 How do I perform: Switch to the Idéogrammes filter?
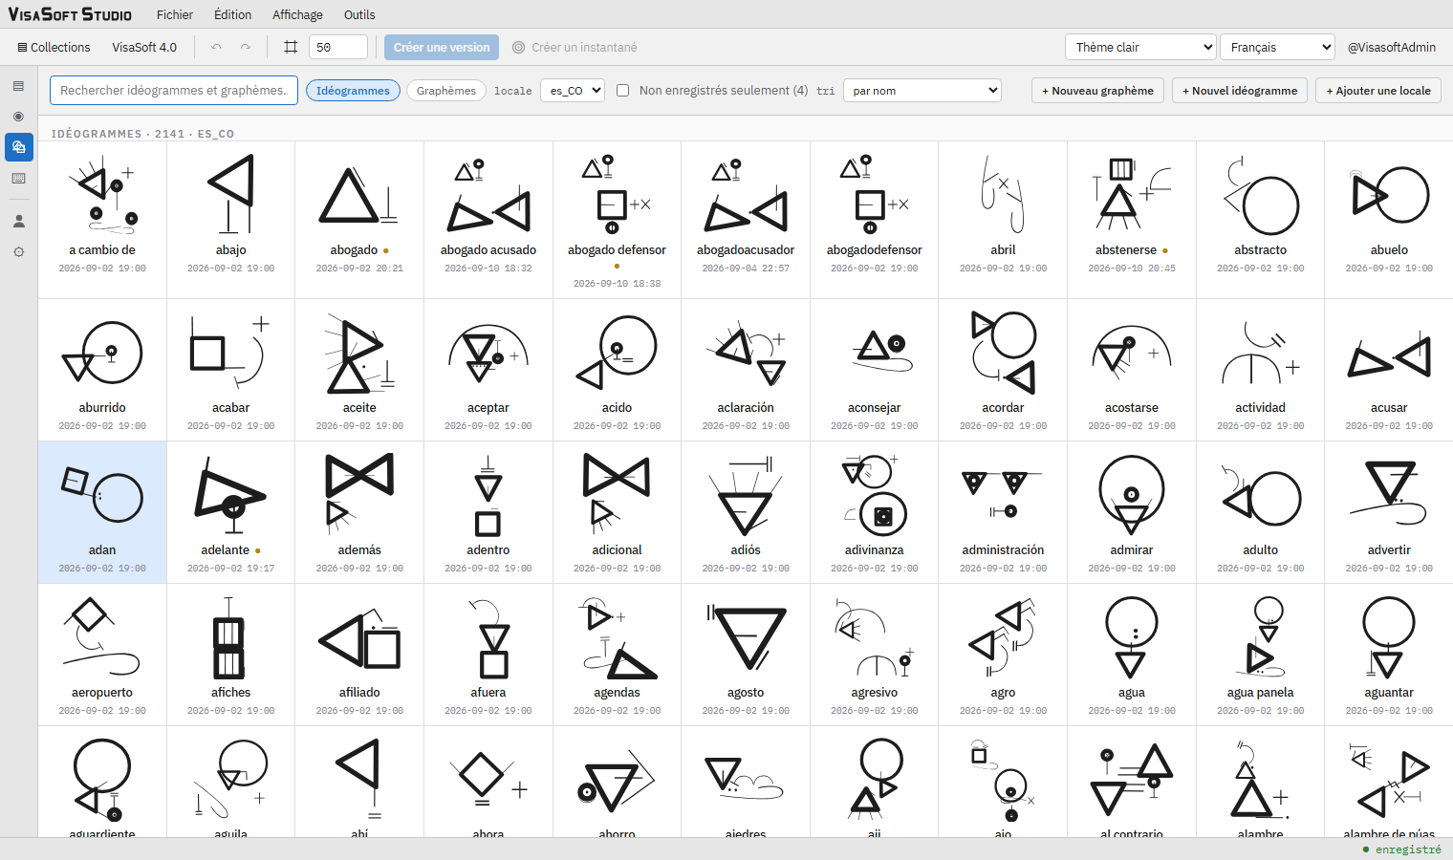pos(353,91)
